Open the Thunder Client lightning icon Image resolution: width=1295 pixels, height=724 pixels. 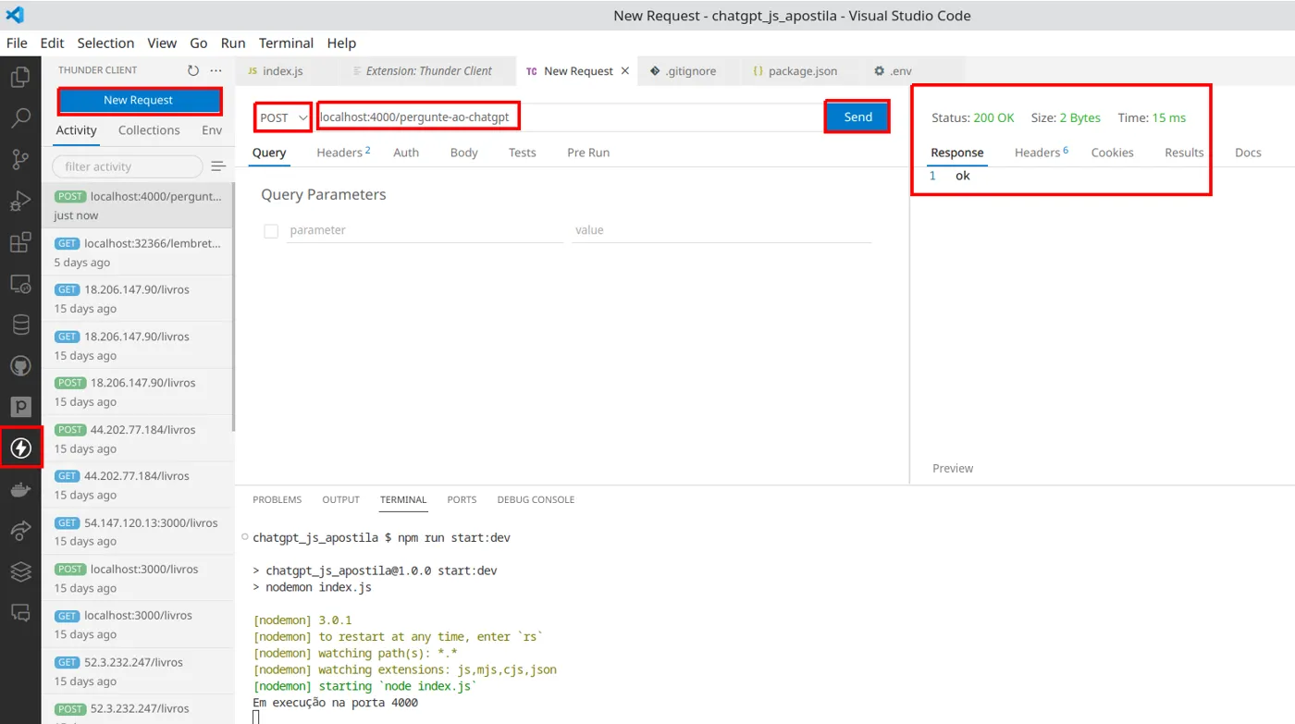pos(20,448)
